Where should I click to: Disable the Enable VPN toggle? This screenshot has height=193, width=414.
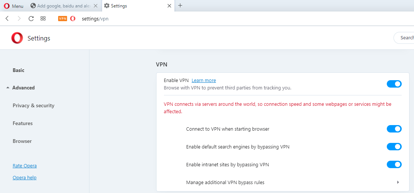[x=394, y=84]
